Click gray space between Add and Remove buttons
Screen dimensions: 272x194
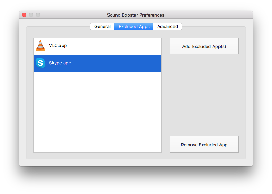(x=204, y=95)
